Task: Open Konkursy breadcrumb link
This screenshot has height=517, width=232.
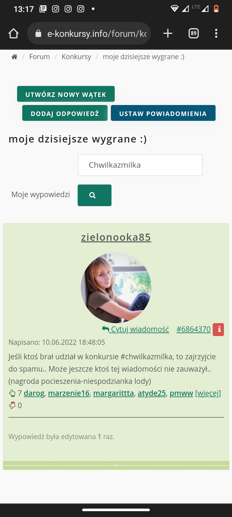Action: point(76,57)
